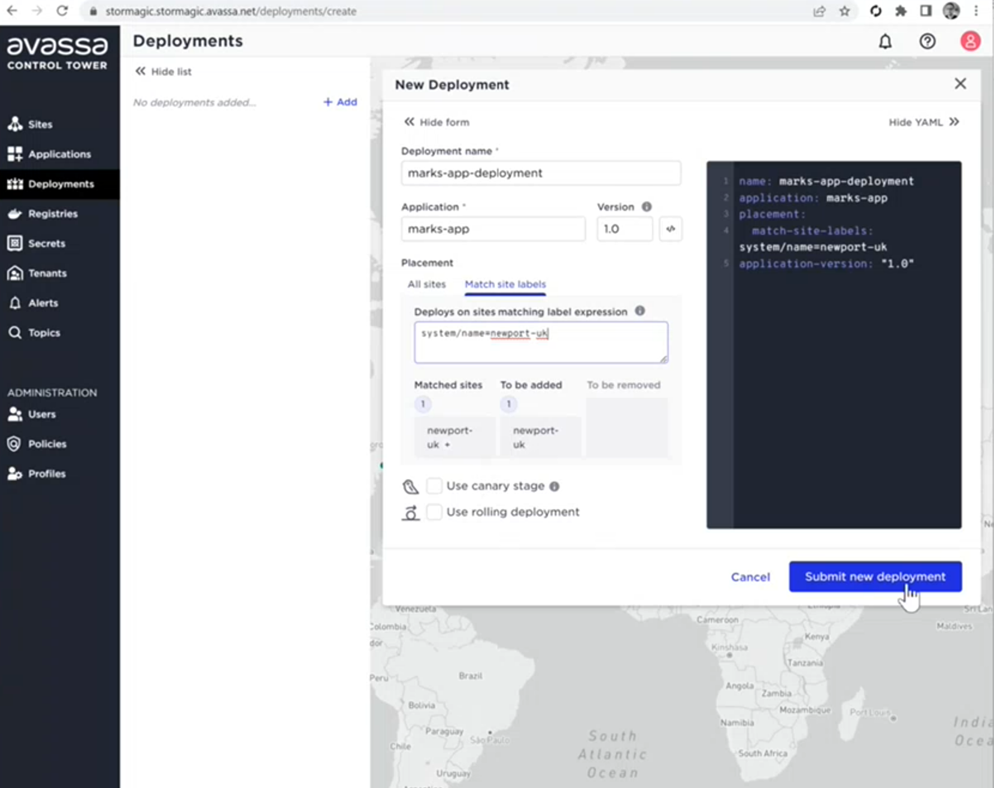Image resolution: width=994 pixels, height=788 pixels.
Task: Open help question mark icon
Action: (x=928, y=41)
